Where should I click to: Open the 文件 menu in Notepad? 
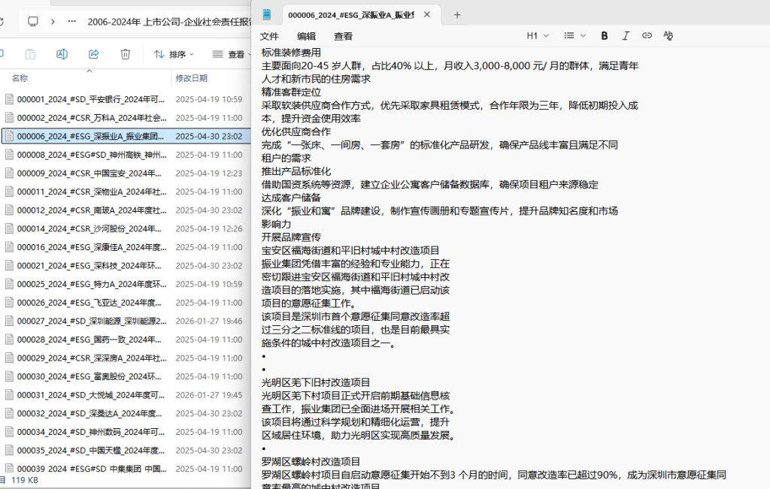[x=269, y=36]
